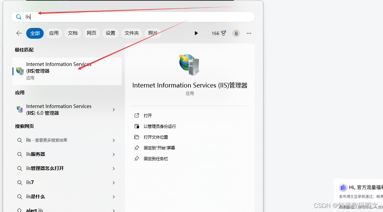This screenshot has width=383, height=212.
Task: Switch to the 文档 filter tab
Action: [73, 33]
